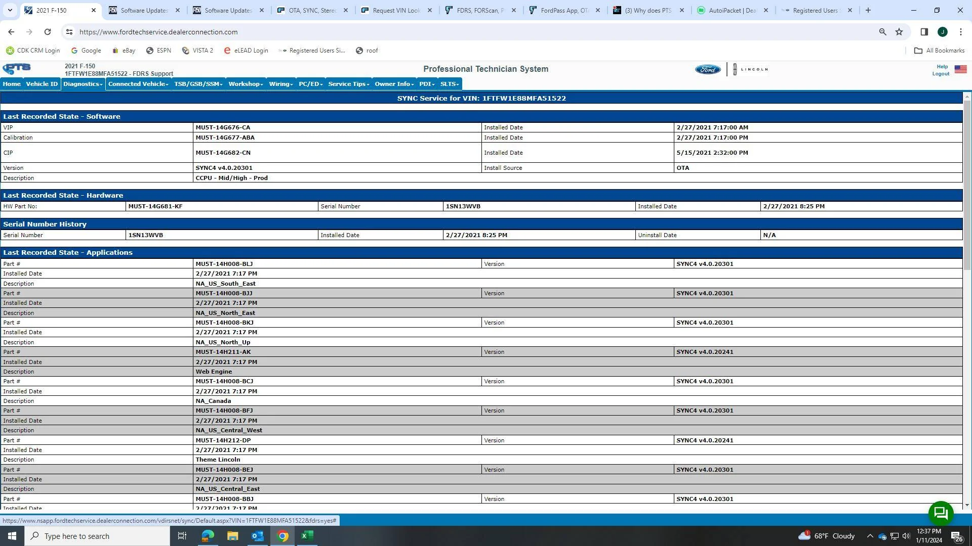Click the page vertical scrollbar
Viewport: 972px width, 546px height.
point(967,186)
